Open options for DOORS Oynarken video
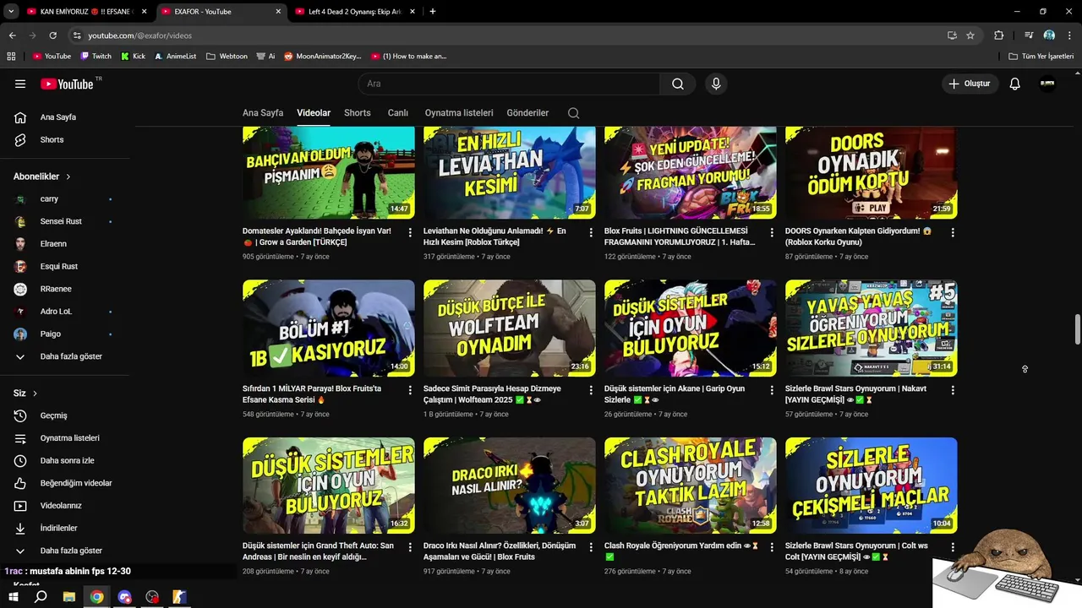Screen dimensions: 1082x608 coord(953,232)
